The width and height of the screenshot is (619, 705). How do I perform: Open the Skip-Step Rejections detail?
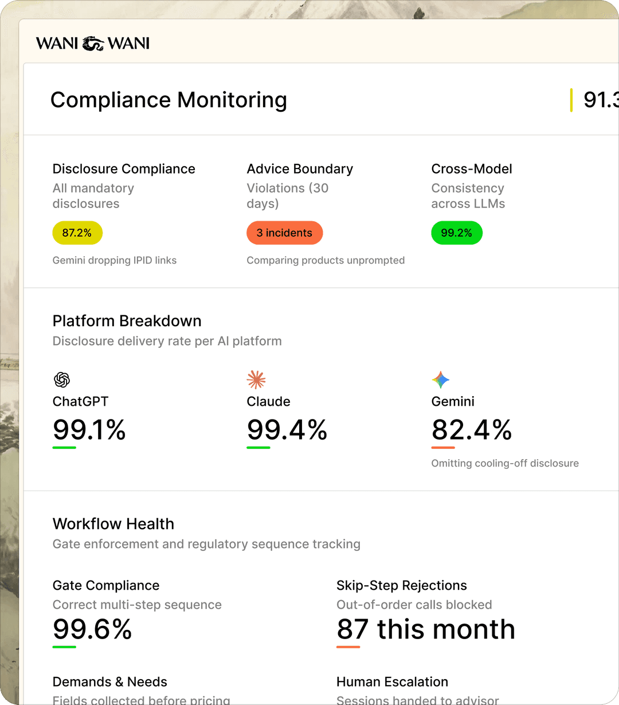tap(401, 585)
